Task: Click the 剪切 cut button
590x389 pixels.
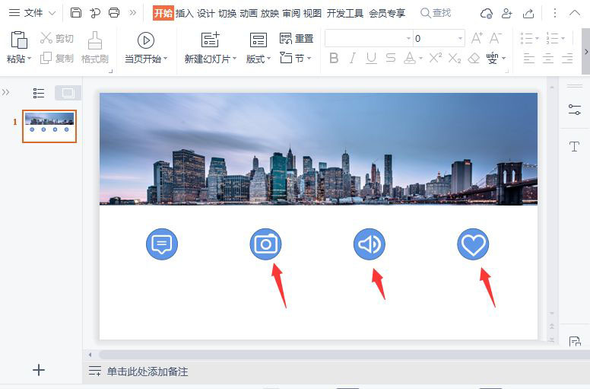Action: coord(57,38)
